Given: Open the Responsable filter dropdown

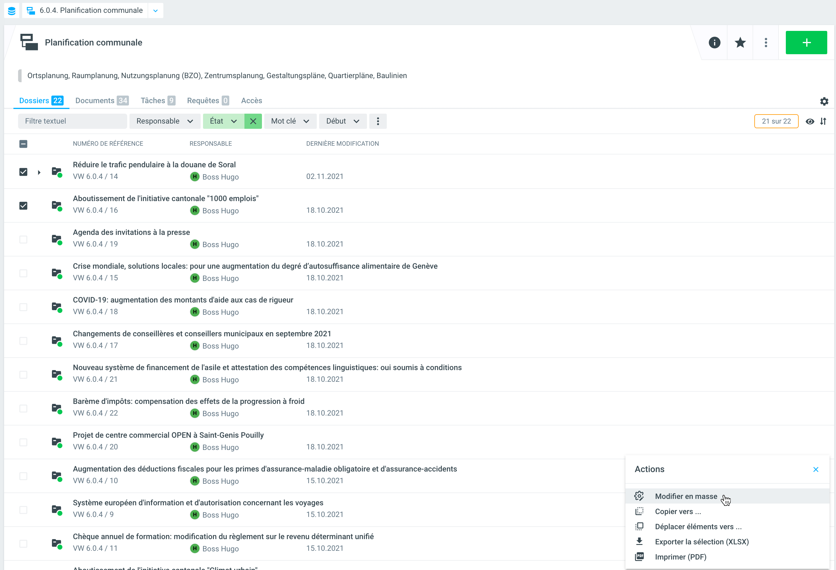Looking at the screenshot, I should click(x=165, y=121).
